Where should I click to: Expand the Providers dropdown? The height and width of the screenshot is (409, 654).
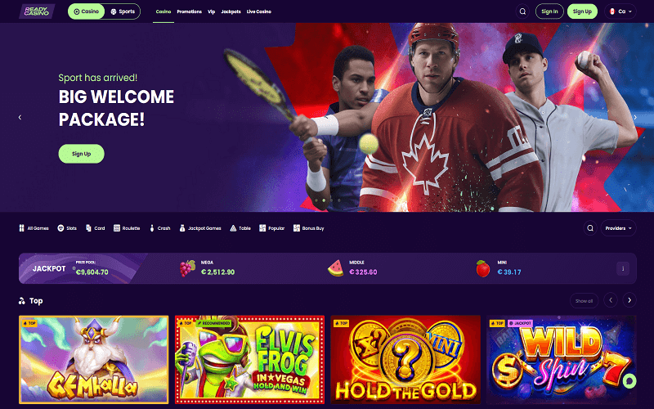click(619, 228)
